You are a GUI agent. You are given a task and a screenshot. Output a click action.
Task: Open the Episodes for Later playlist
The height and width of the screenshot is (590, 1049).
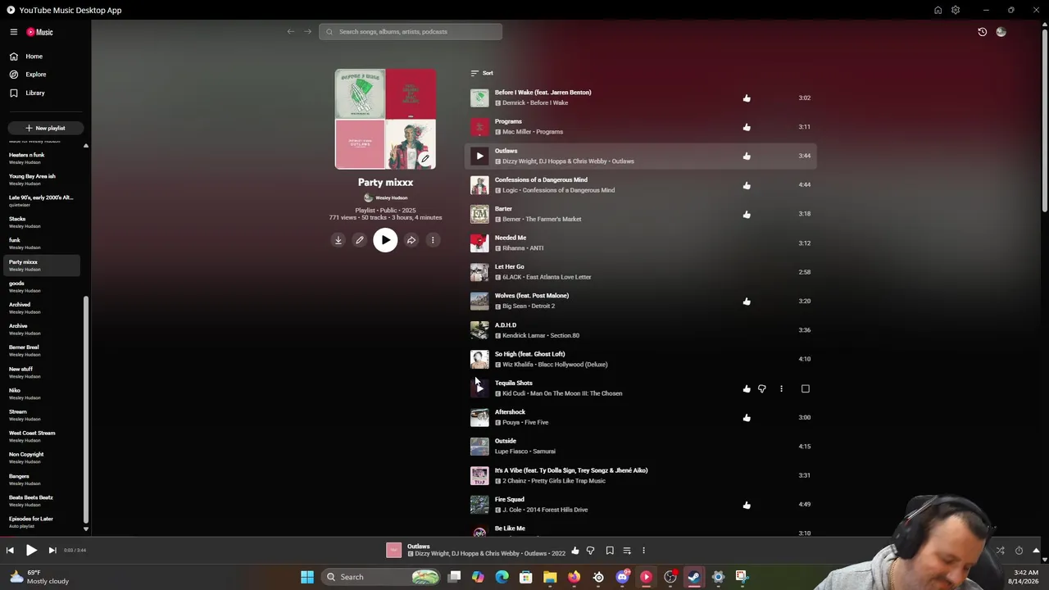coord(43,522)
